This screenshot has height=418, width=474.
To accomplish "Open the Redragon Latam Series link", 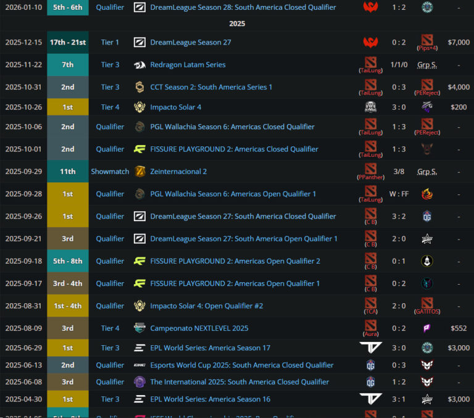I will (x=188, y=65).
